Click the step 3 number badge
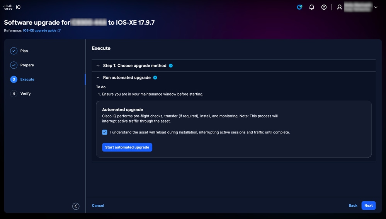Screen dimensions: 386x219 point(14,79)
